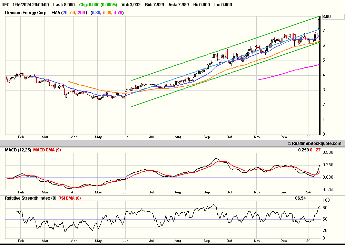
Task: Click the Last: 8.000 price value
Action: (64, 4)
